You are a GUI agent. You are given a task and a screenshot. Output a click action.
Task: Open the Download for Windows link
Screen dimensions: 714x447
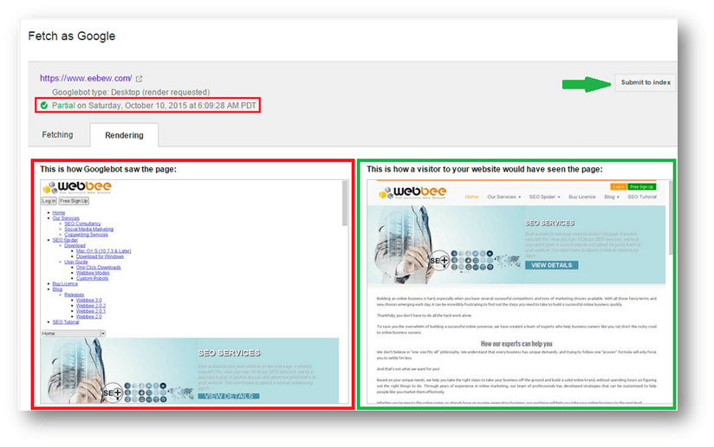(x=100, y=256)
